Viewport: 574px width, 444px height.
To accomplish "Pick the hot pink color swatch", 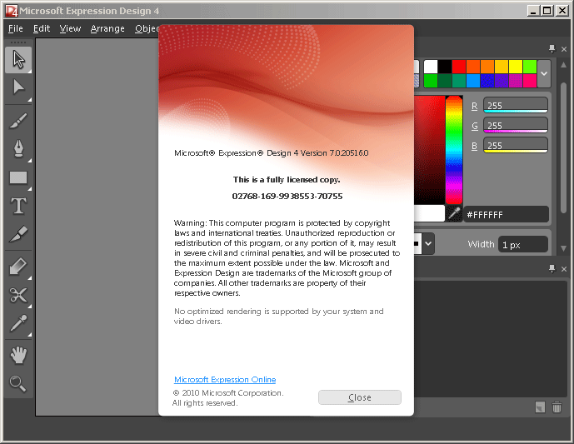I will (530, 81).
